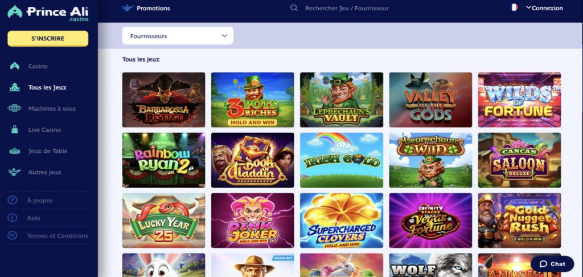Open the Wolf game tile at bottom
The image size is (583, 277).
(430, 265)
